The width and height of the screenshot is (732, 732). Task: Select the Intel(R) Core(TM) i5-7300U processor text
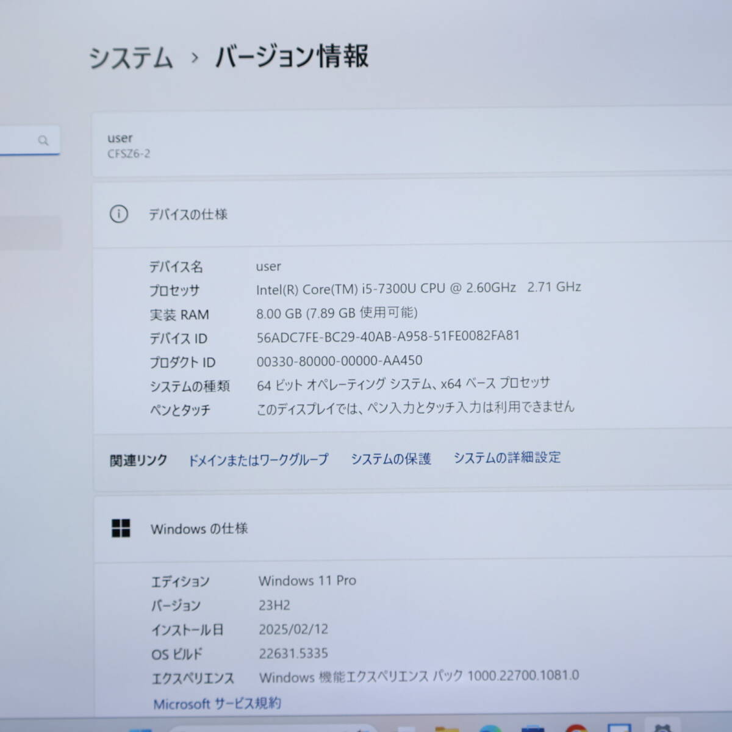(x=418, y=288)
